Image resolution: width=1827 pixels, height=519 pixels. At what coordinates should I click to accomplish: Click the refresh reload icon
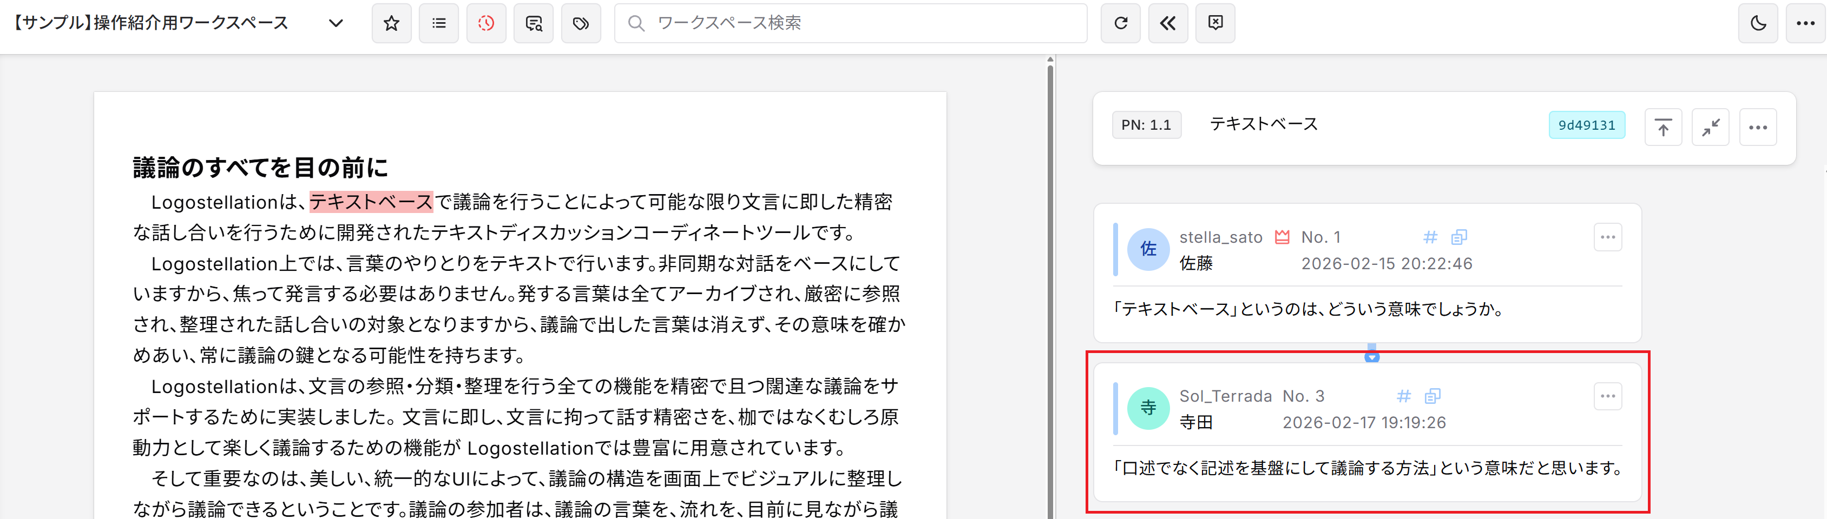[1121, 23]
